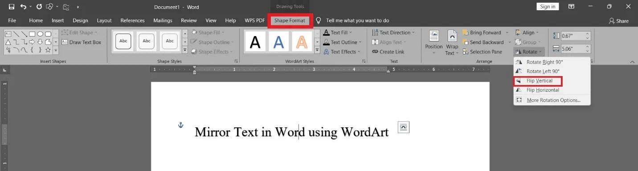Switch to the WPS PDF tab
This screenshot has height=171, width=638.
coord(255,20)
